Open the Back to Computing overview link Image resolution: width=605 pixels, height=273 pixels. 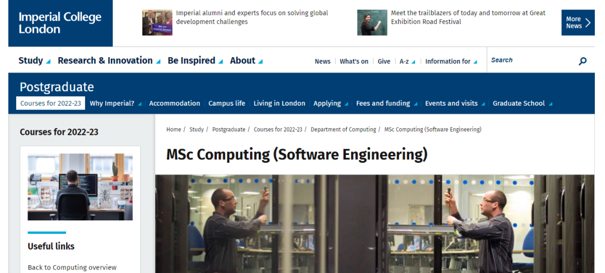click(72, 267)
